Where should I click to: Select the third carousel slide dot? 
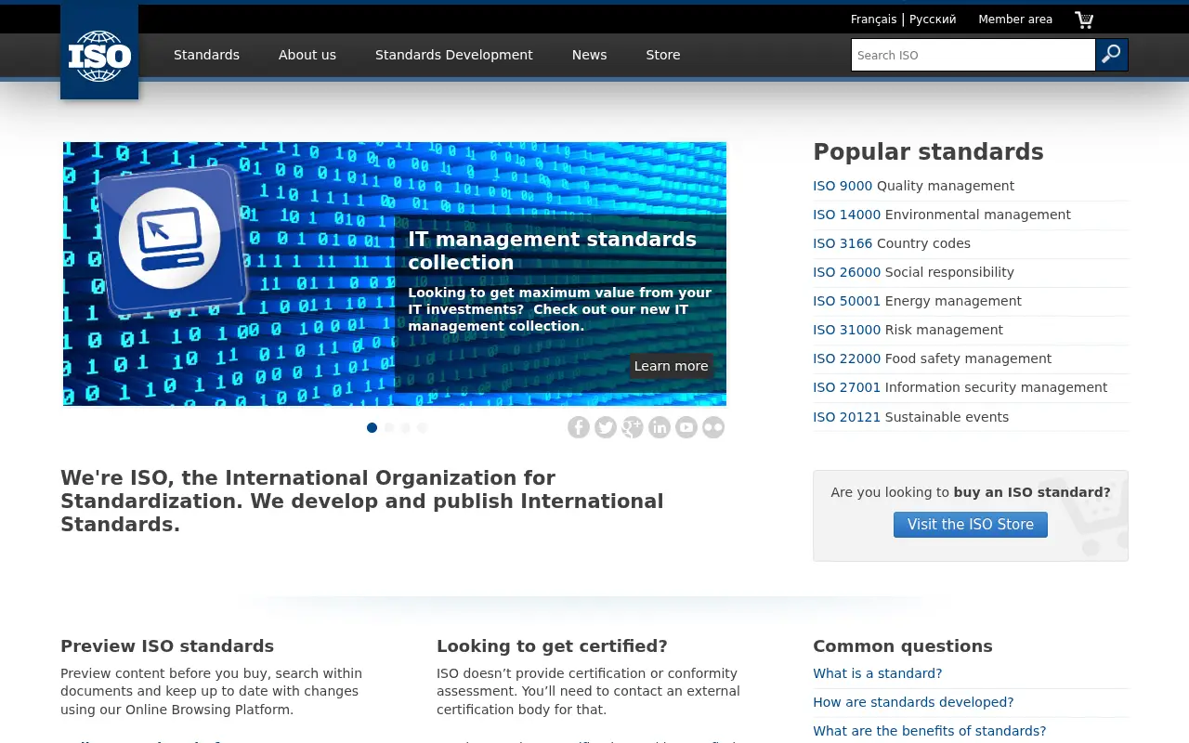pos(405,427)
